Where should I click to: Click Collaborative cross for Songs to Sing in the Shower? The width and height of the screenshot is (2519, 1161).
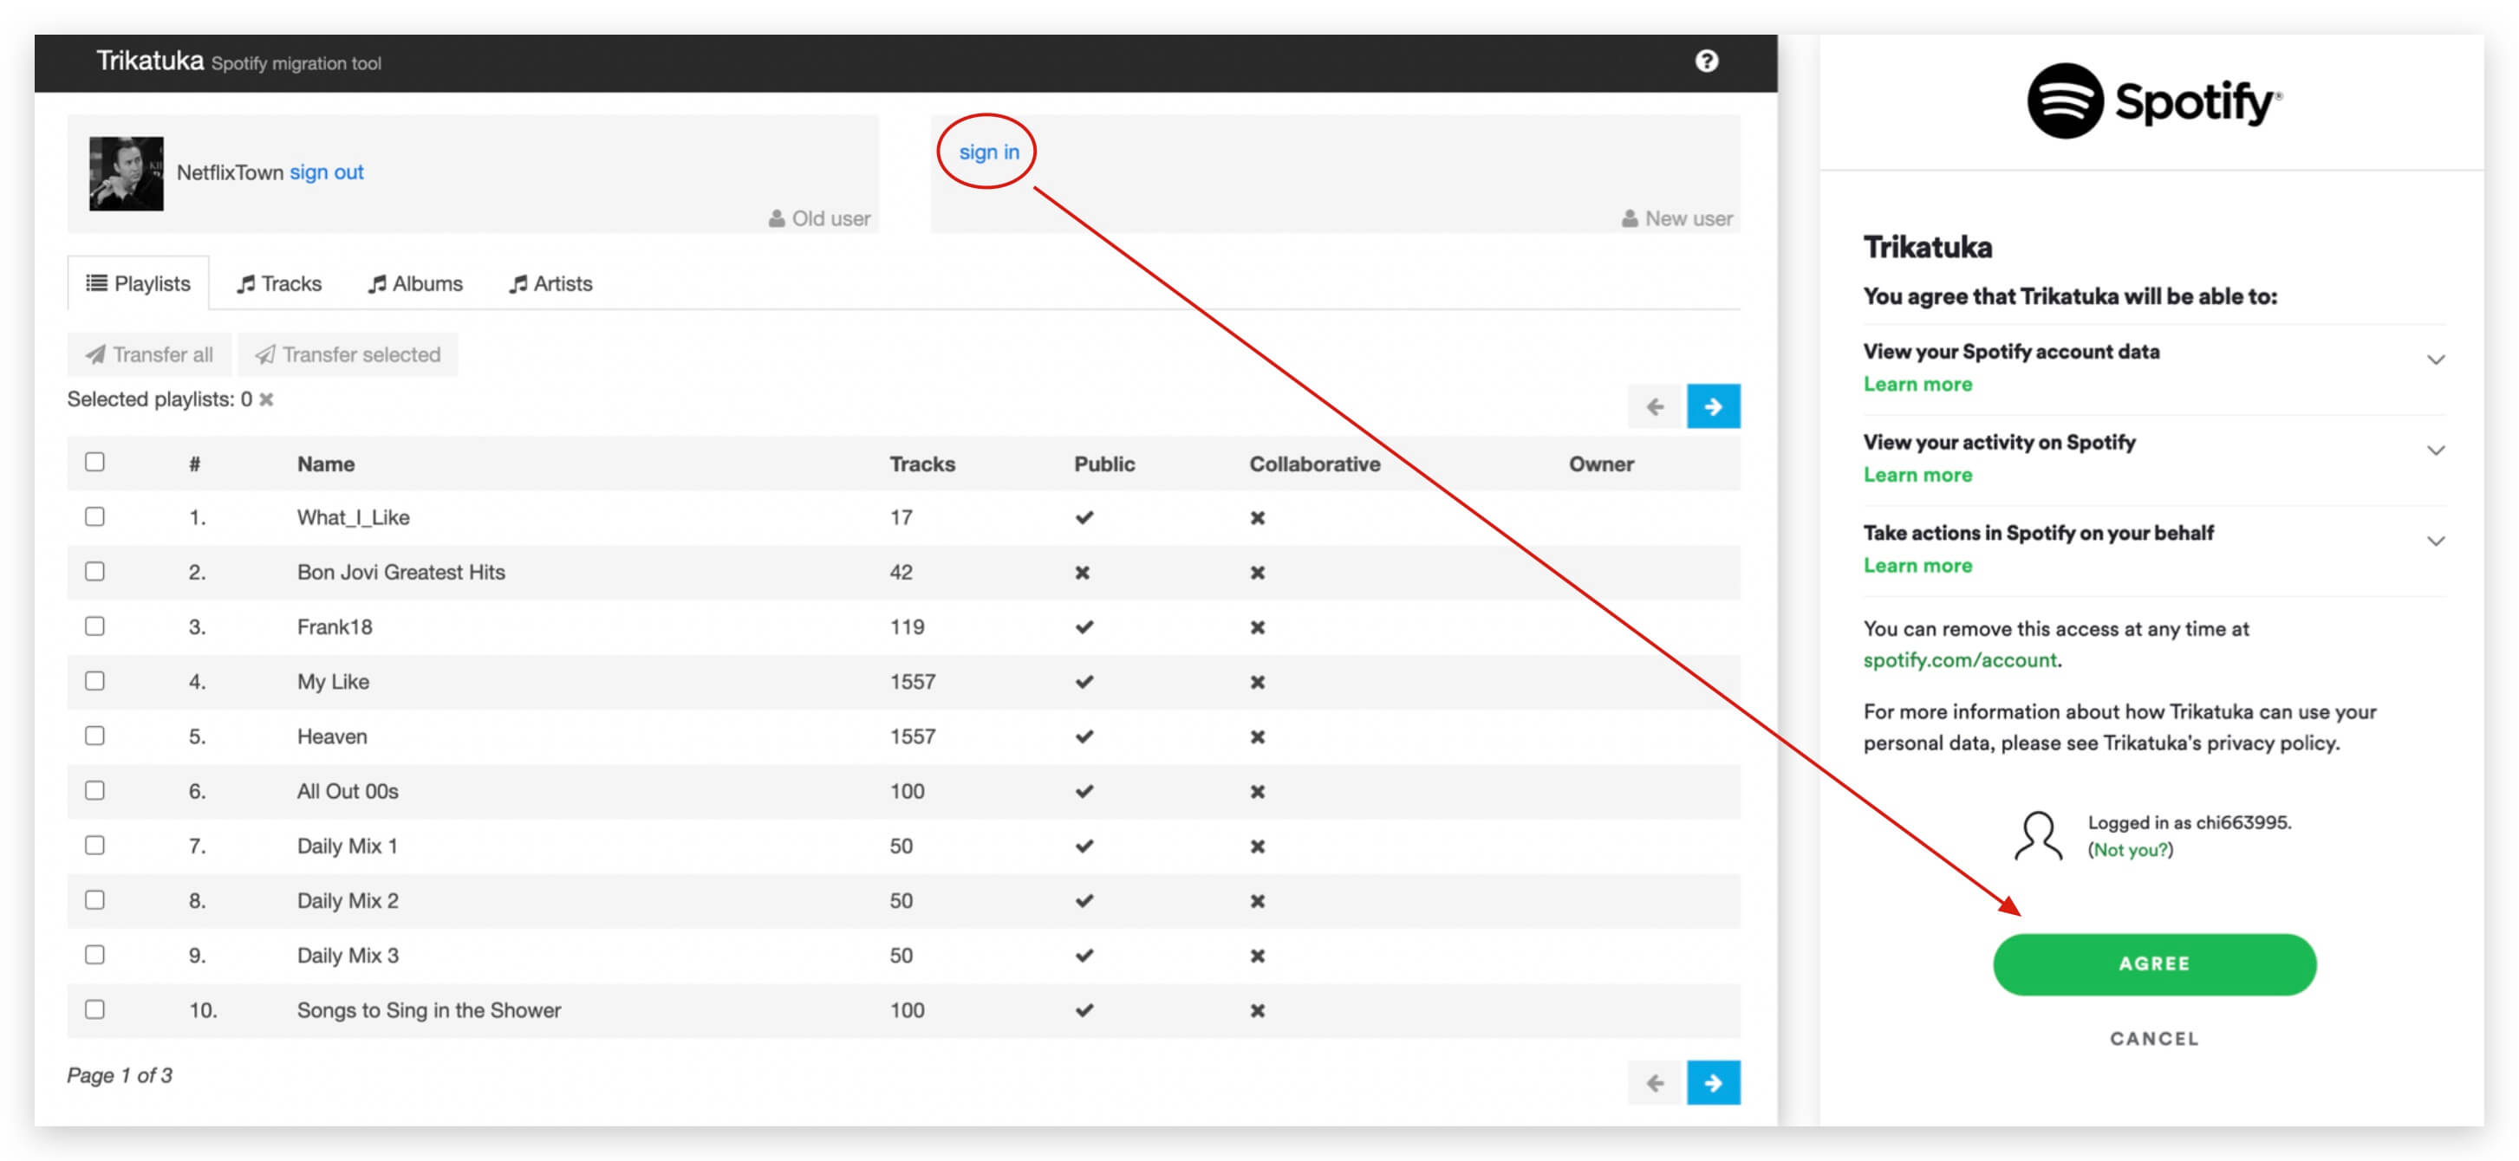point(1257,1009)
